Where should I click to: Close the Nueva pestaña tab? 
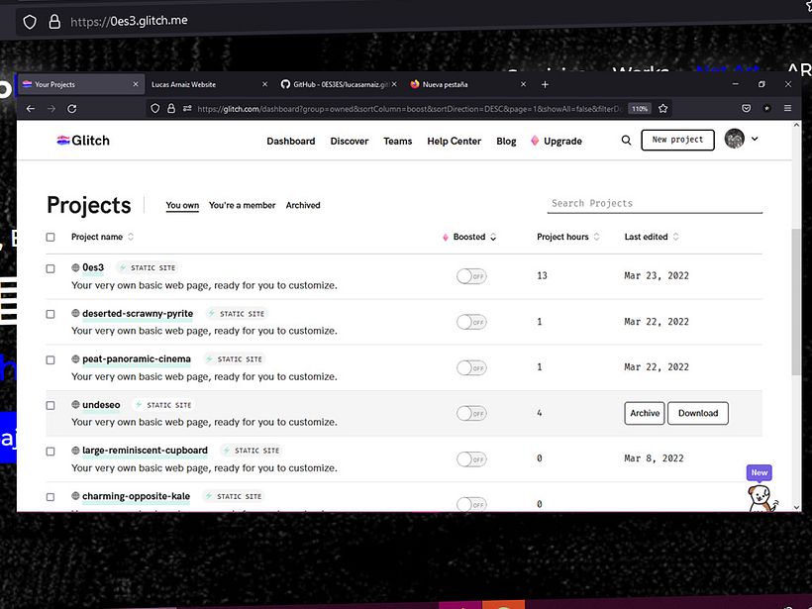(523, 84)
